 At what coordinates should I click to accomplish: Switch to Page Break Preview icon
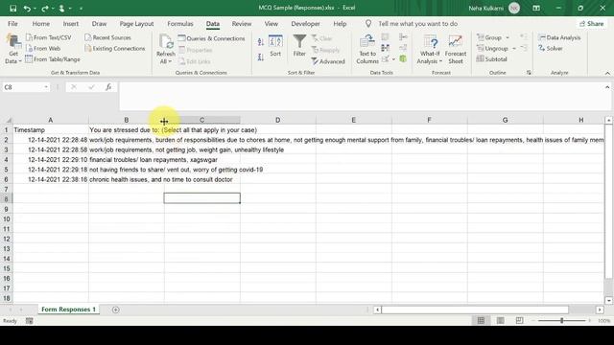519,321
